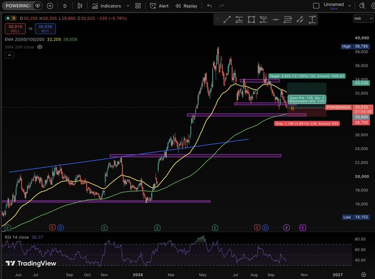Select the brush/measure tool in drawing toolbar
Screen dimensions: 375x279
click(300, 20)
